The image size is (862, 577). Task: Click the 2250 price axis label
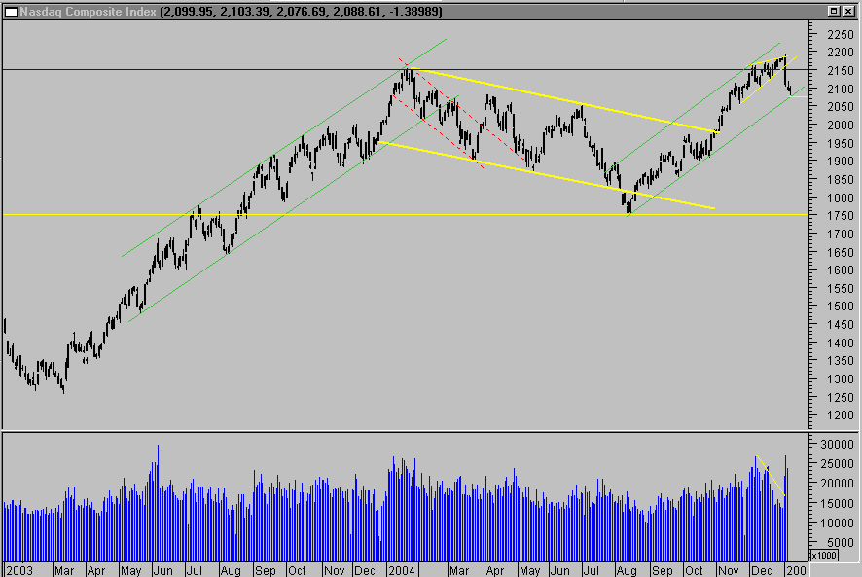pos(840,35)
